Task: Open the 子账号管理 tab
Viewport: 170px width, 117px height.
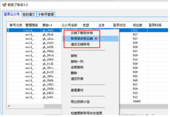Action: click(46, 14)
